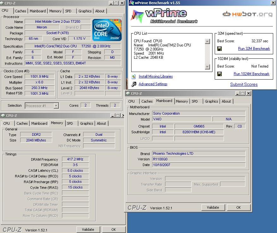Minimize the CPU-Z Mainboard window
Image resolution: width=277 pixels, height=233 pixels.
237,93
